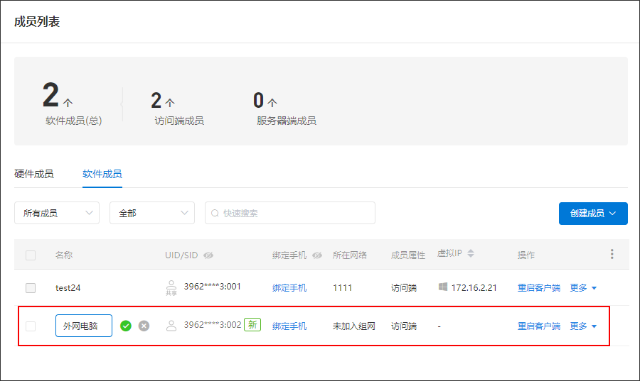Switch to 软件成员 tab
Viewport: 640px width, 381px height.
(102, 174)
